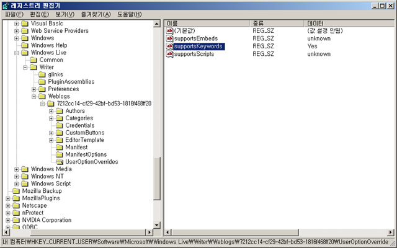Expand the Netscape key
The width and height of the screenshot is (397, 248).
pyautogui.click(x=8, y=206)
